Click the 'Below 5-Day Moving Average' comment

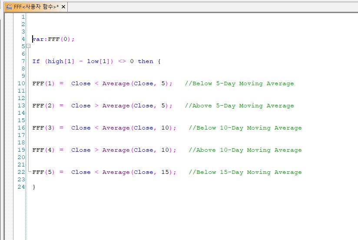click(x=239, y=83)
